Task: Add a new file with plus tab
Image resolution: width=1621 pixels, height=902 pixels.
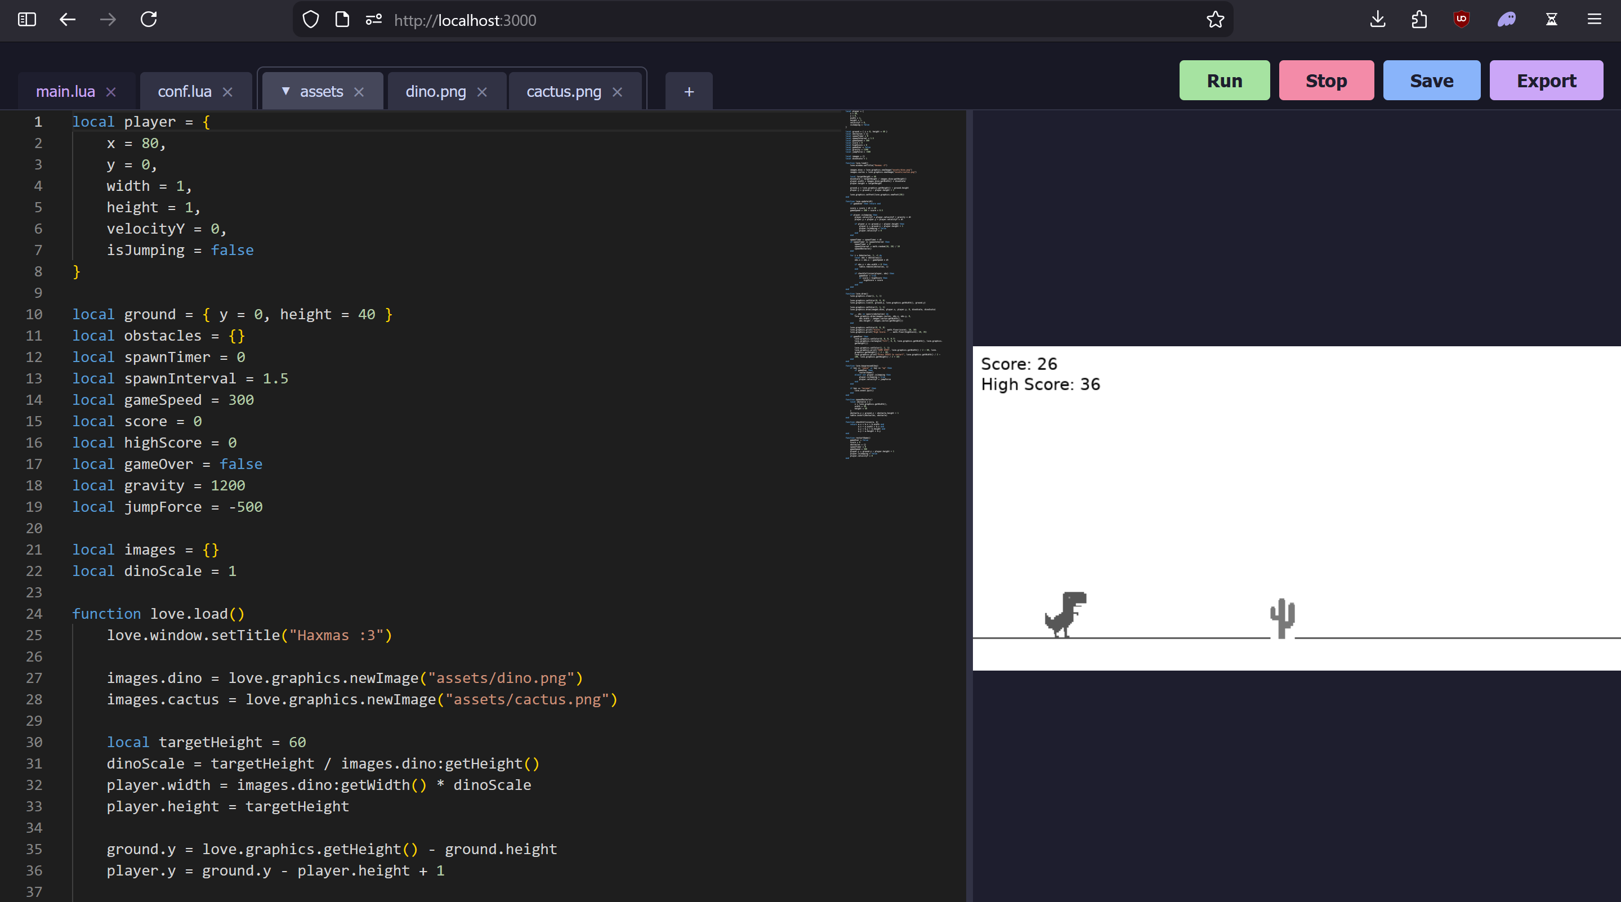Action: coord(689,92)
